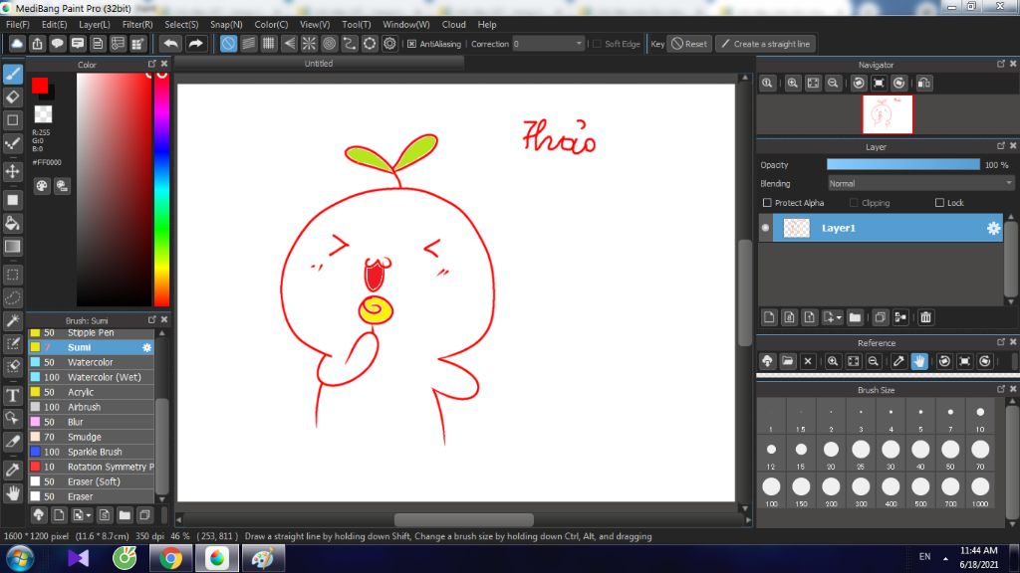Viewport: 1020px width, 573px height.
Task: Click the red foreground color swatch
Action: (40, 86)
